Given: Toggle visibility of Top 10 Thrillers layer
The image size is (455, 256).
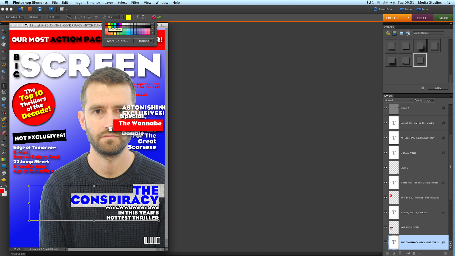Looking at the screenshot, I should (x=386, y=197).
